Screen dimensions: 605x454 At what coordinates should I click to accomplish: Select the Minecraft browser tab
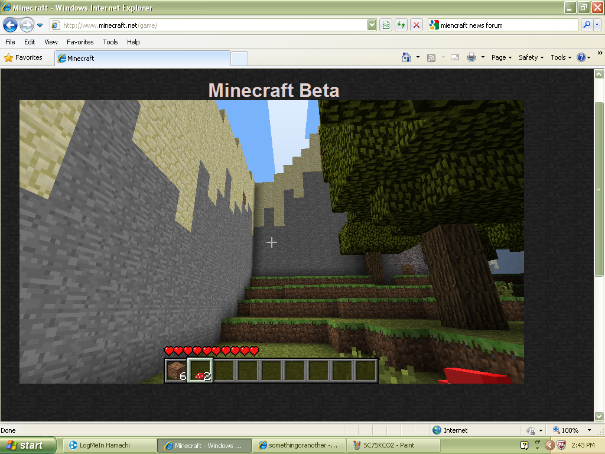click(x=143, y=59)
